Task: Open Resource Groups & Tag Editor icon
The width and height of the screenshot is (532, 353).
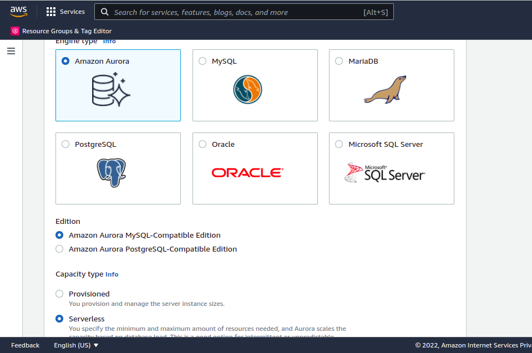Action: pos(15,31)
